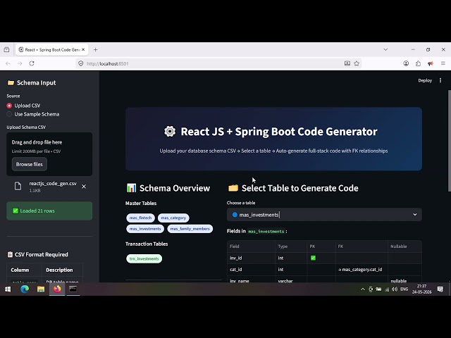The height and width of the screenshot is (338, 451).
Task: Click the mas_investments table chip
Action: coord(145,229)
